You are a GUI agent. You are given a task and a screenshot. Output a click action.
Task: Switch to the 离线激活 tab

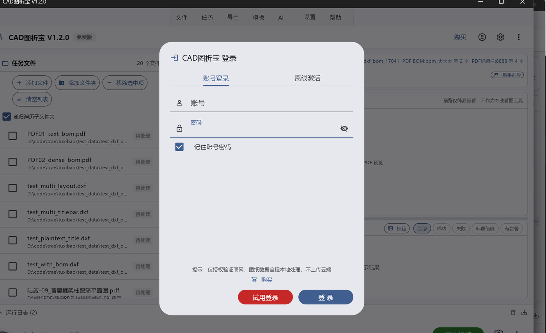(307, 78)
